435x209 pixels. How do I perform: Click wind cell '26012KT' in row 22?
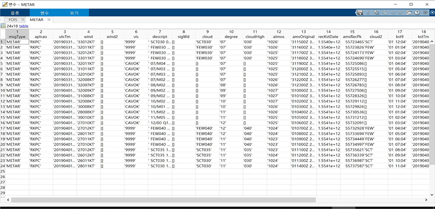tap(88, 155)
